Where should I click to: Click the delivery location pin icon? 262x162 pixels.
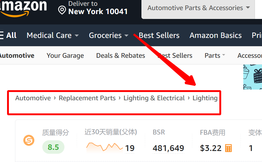pos(62,10)
